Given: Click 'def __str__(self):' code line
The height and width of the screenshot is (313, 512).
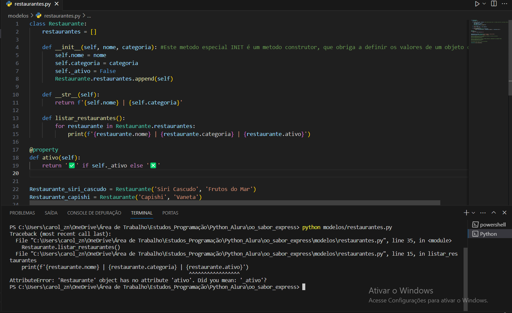Looking at the screenshot, I should coord(71,94).
